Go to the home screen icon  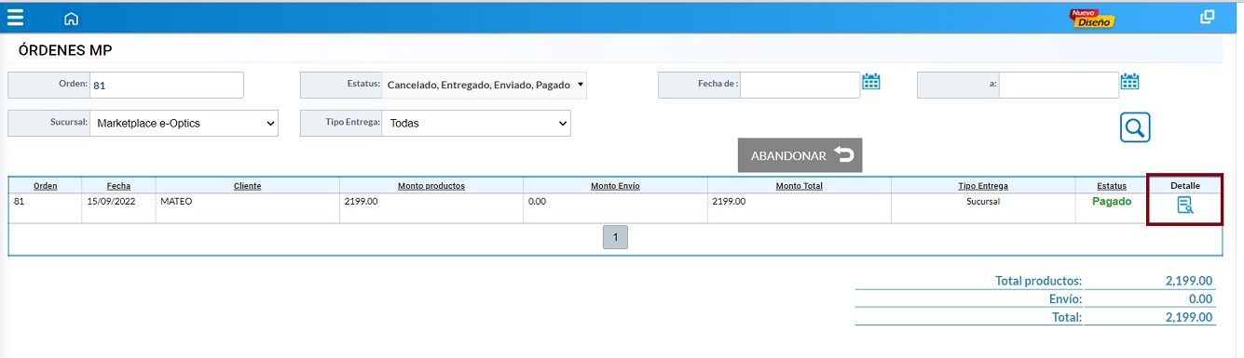click(71, 19)
